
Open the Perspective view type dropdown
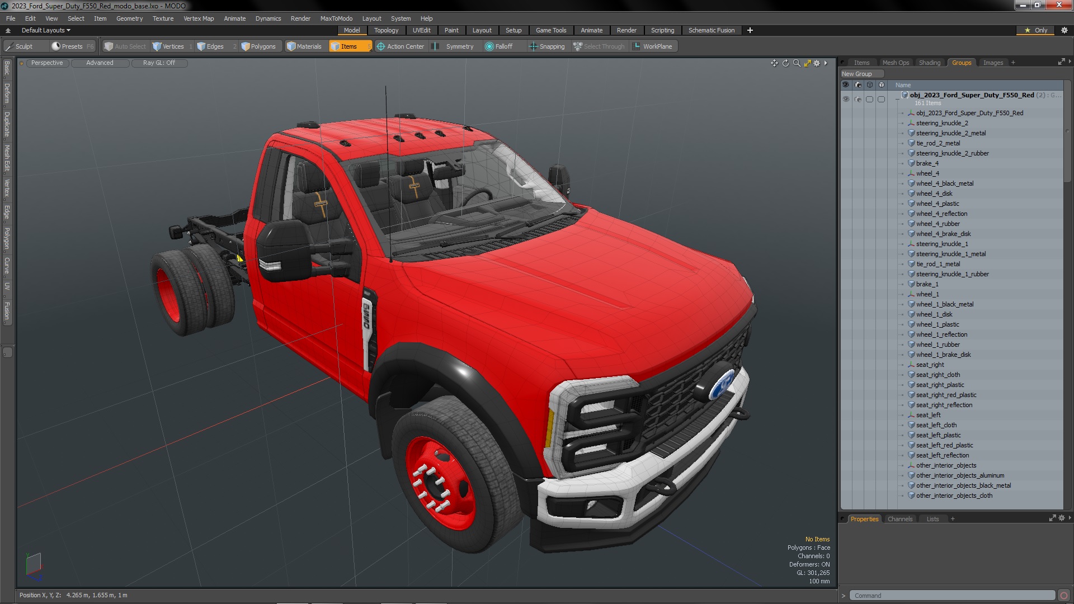(47, 63)
